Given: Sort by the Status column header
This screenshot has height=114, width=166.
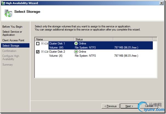Looking at the screenshot, I should pyautogui.click(x=93, y=39).
